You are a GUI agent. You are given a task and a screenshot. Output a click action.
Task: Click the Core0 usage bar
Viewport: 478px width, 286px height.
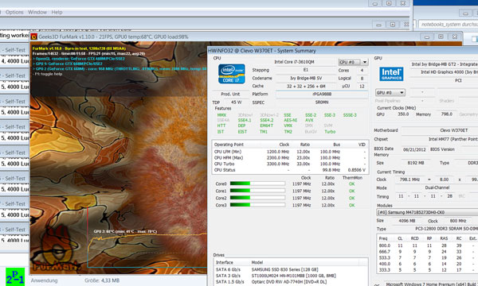pos(257,184)
